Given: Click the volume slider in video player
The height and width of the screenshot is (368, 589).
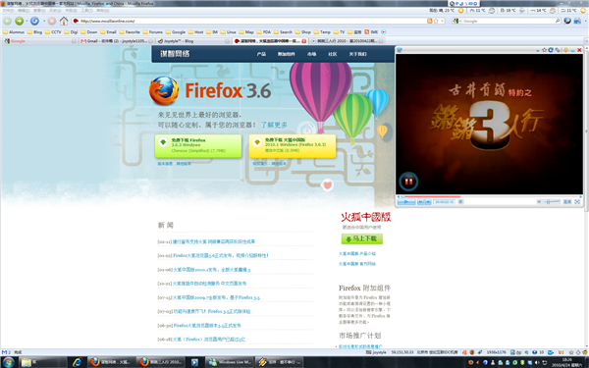Looking at the screenshot, I should tap(552, 202).
